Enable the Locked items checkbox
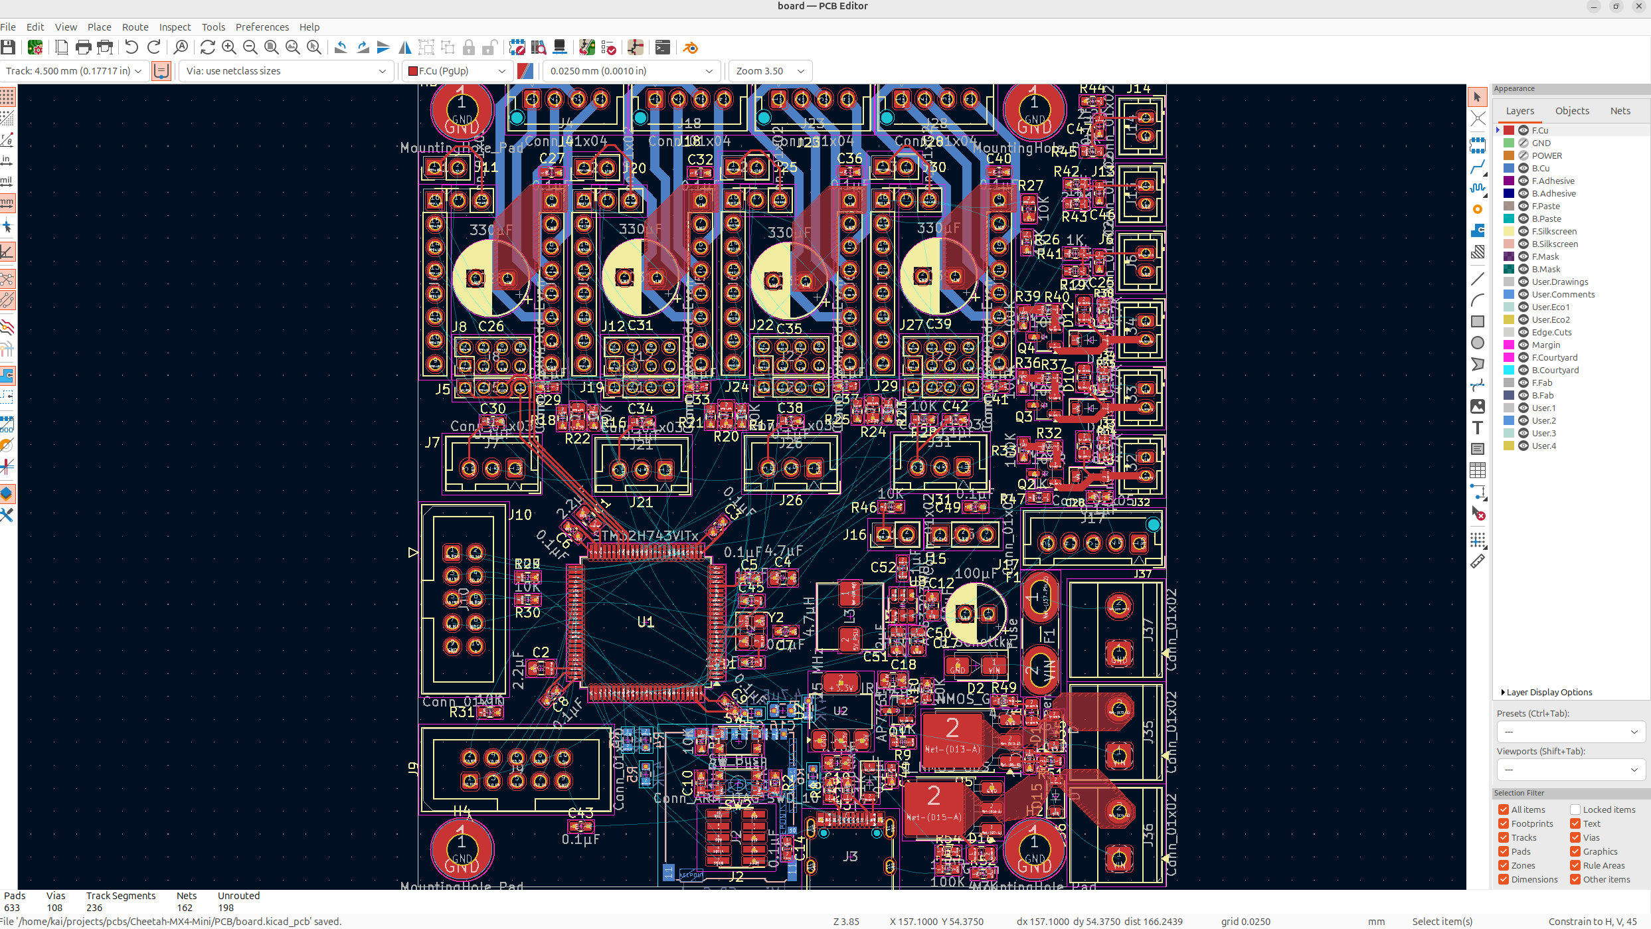The height and width of the screenshot is (929, 1651). [1575, 809]
